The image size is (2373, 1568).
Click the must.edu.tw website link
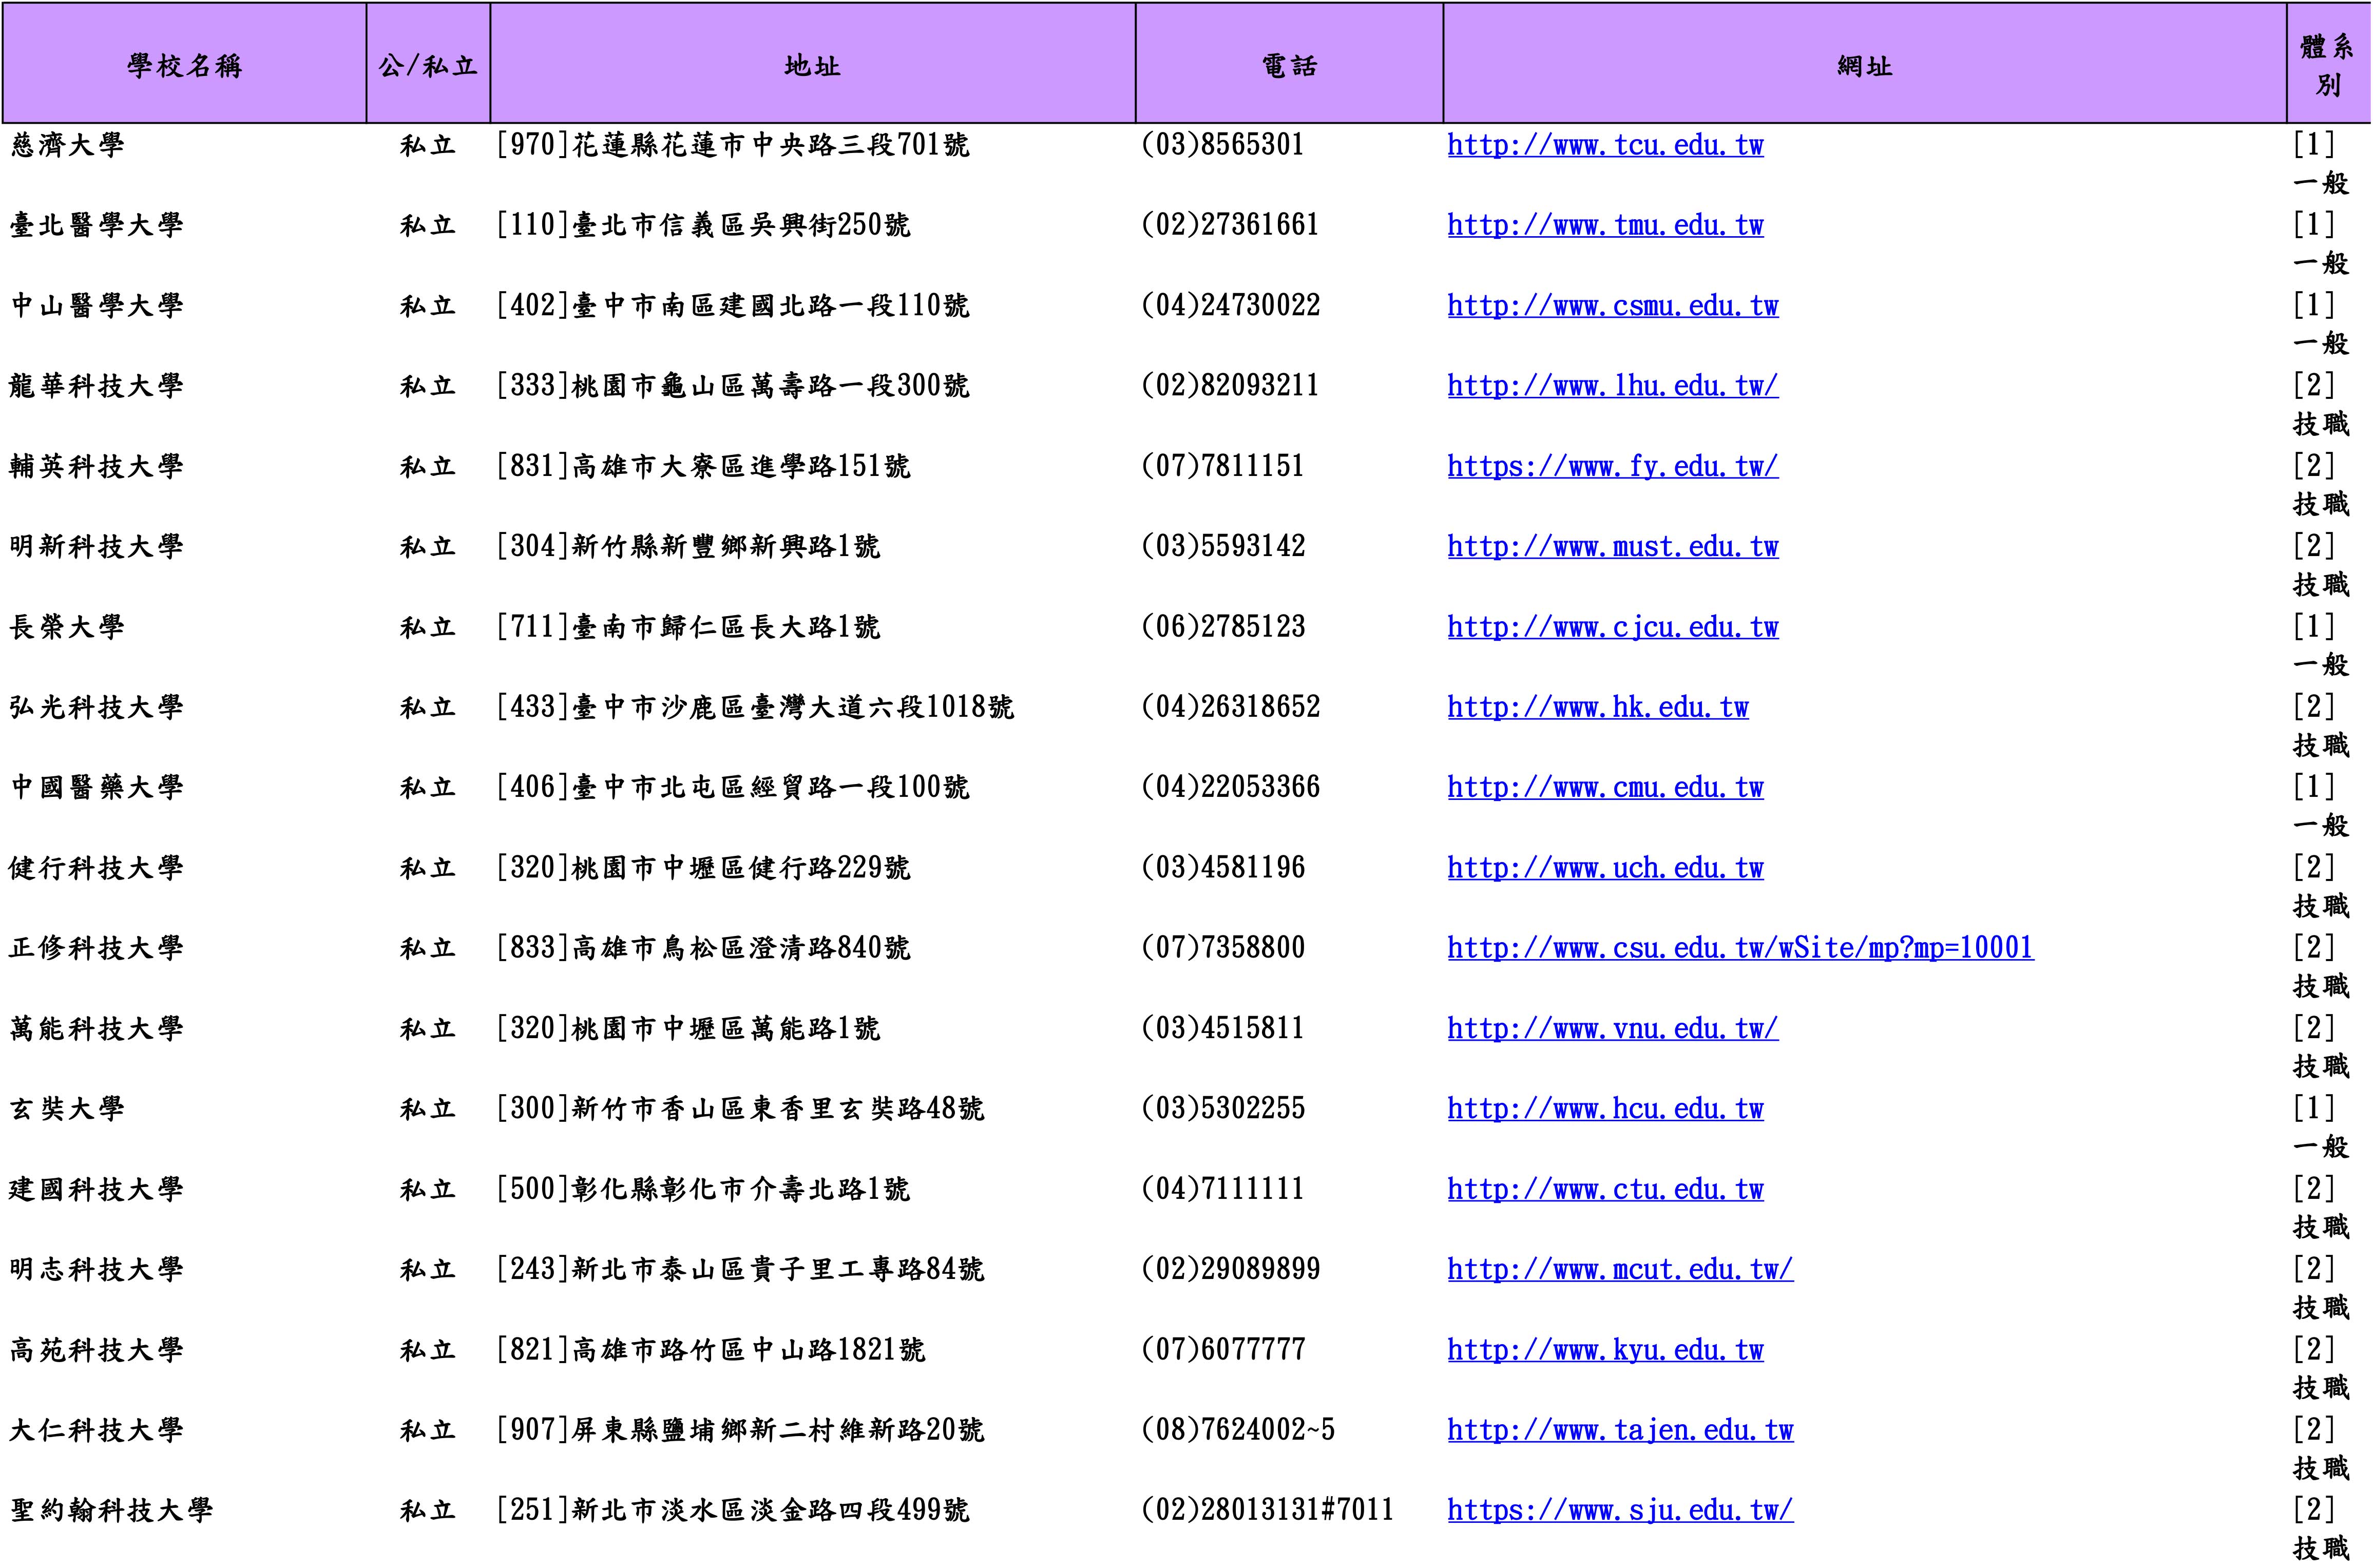click(1612, 547)
